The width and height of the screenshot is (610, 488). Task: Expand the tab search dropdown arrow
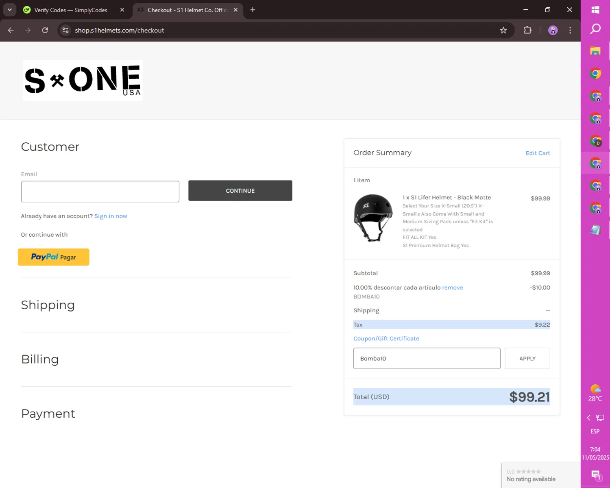pos(10,10)
